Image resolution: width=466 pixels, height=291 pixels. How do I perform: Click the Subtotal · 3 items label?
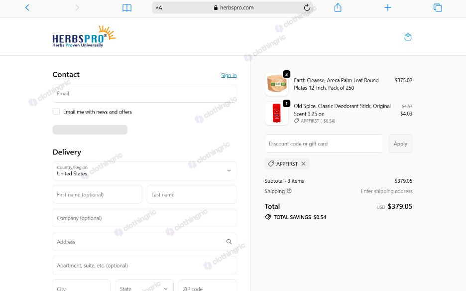point(284,181)
